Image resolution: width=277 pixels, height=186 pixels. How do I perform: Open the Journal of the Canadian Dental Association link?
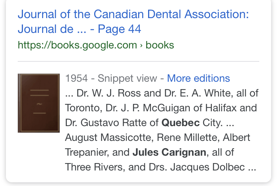[133, 14]
